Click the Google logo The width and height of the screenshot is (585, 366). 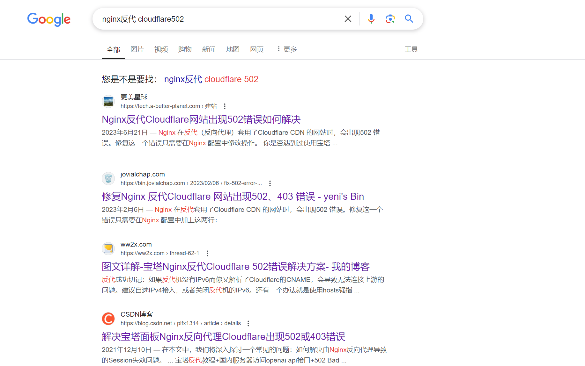[49, 19]
